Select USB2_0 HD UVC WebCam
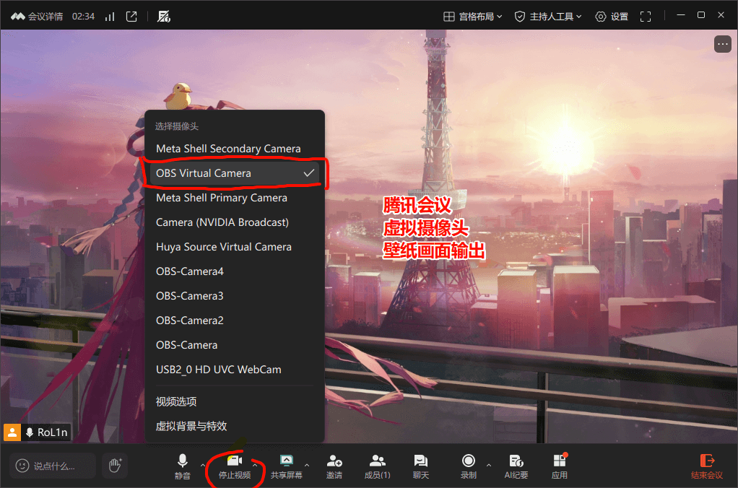Screen dimensions: 738x488 pyautogui.click(x=235, y=370)
